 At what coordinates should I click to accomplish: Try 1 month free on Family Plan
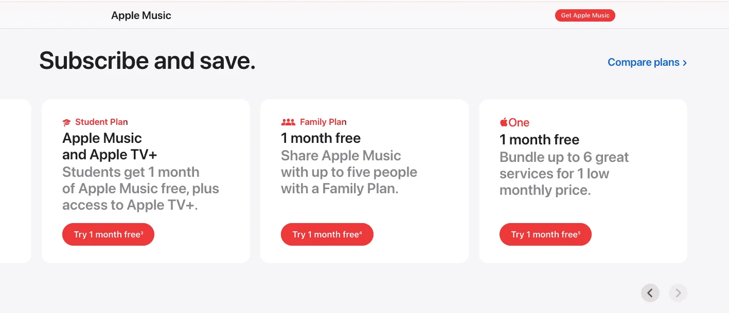327,234
